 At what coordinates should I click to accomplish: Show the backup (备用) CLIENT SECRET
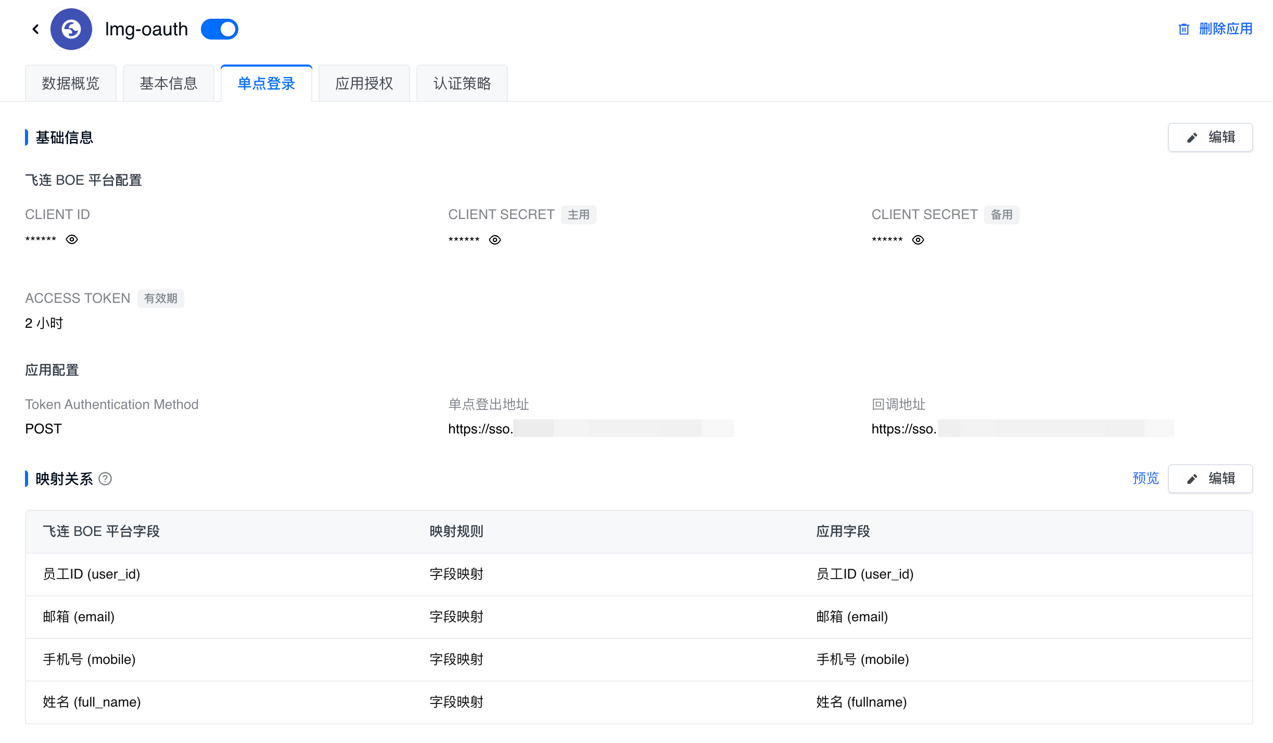pos(918,240)
